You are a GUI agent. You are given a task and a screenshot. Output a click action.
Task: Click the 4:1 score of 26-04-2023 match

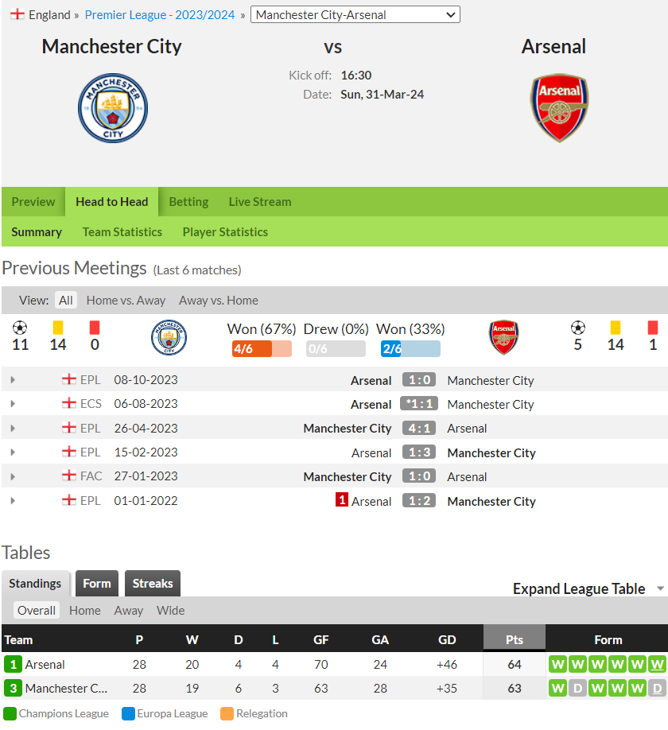tap(419, 429)
